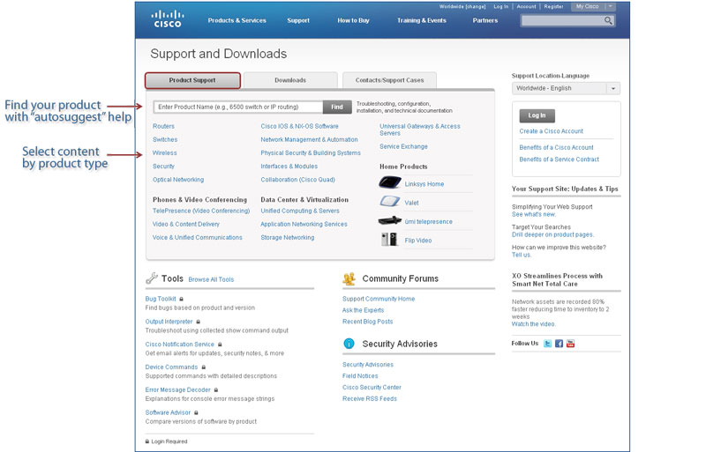Image resolution: width=706 pixels, height=452 pixels.
Task: Open the Output Interpreter tool link
Action: pos(169,322)
